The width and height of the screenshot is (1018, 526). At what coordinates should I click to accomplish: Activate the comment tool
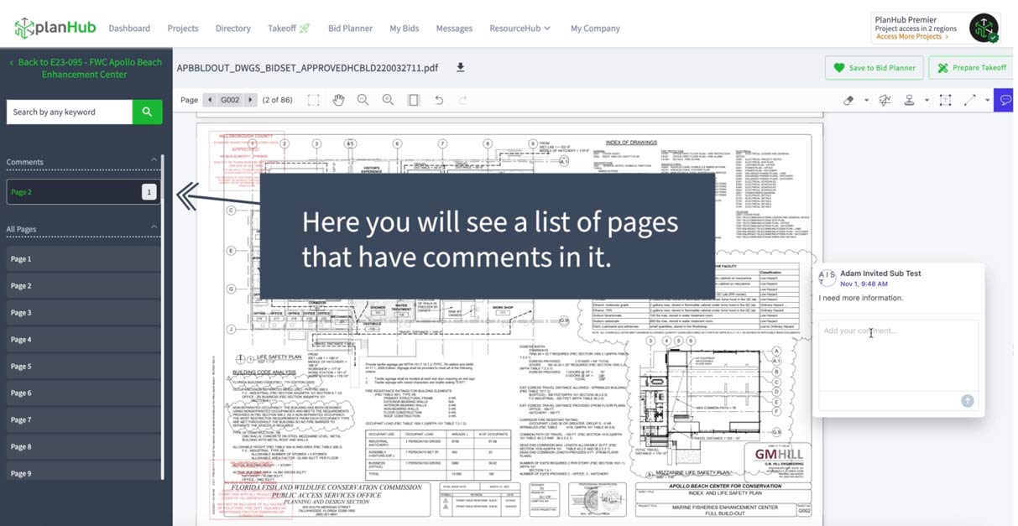coord(1004,100)
